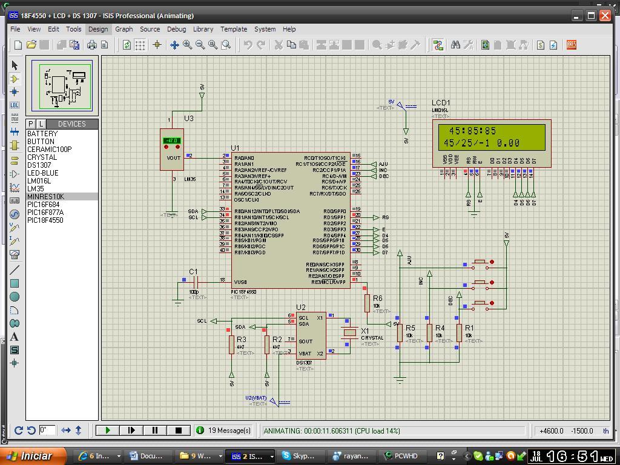The width and height of the screenshot is (620, 465).
Task: Select the wire label LBL tool
Action: pos(15,105)
